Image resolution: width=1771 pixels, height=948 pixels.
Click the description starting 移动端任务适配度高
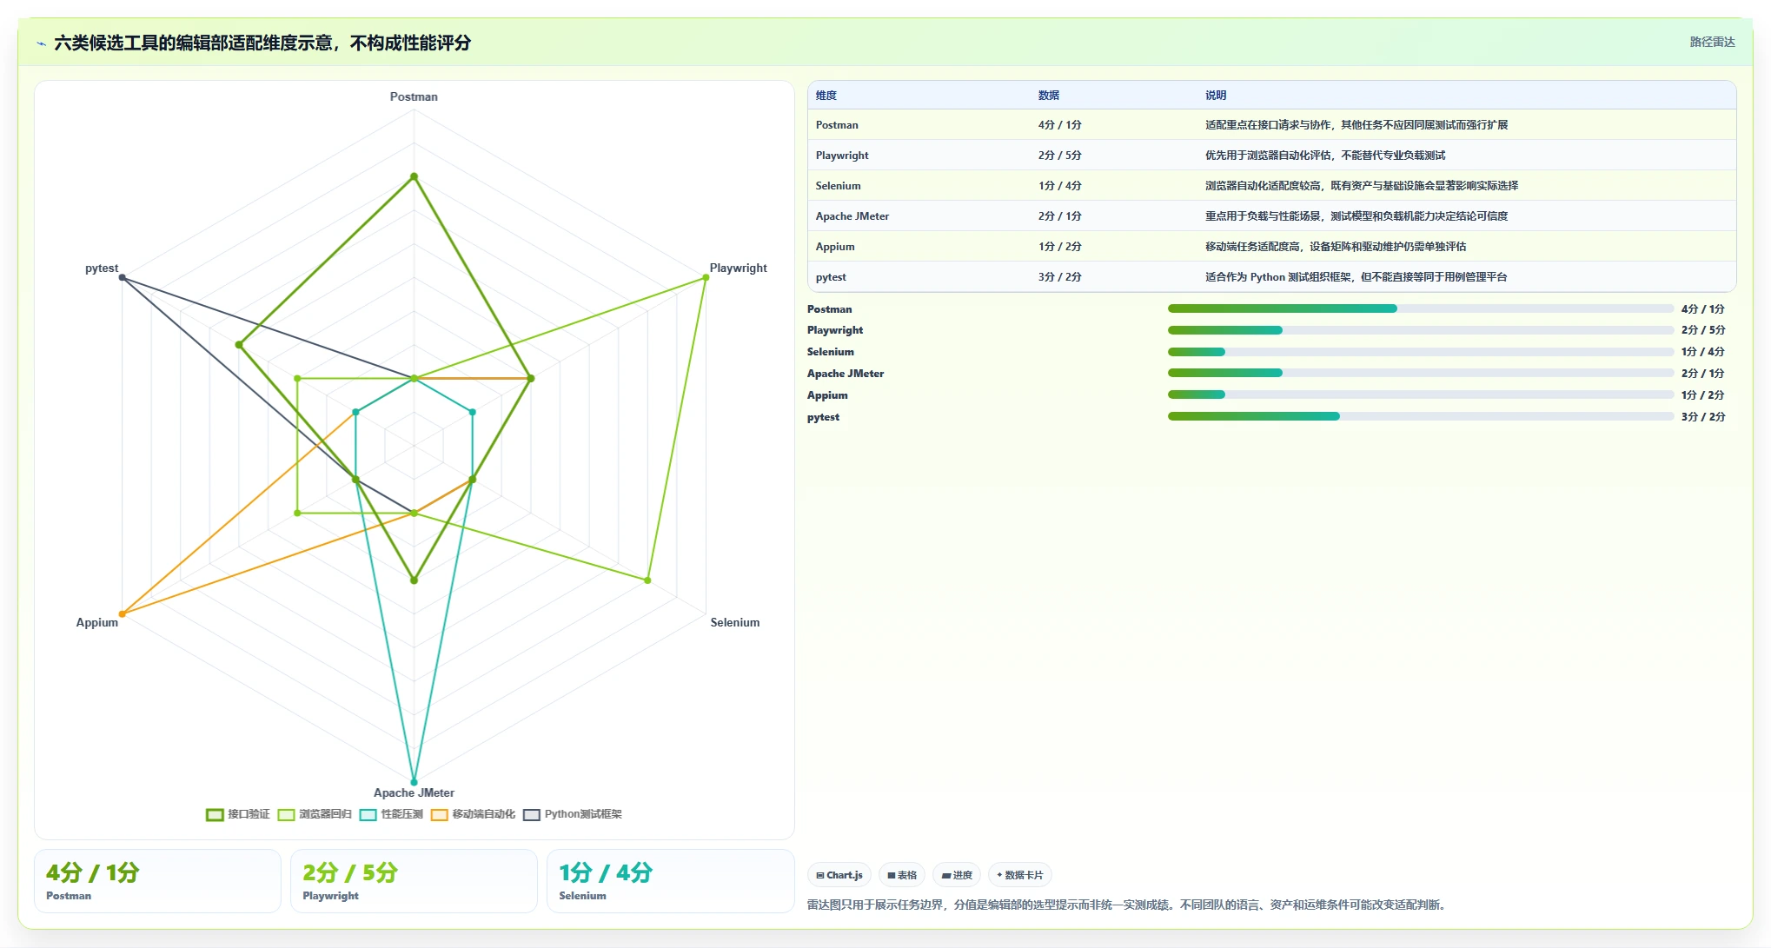(1336, 247)
